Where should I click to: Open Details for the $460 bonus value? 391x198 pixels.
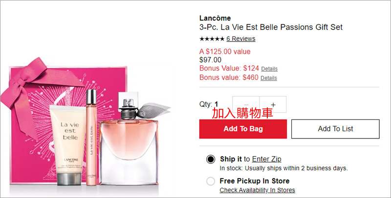(x=268, y=78)
